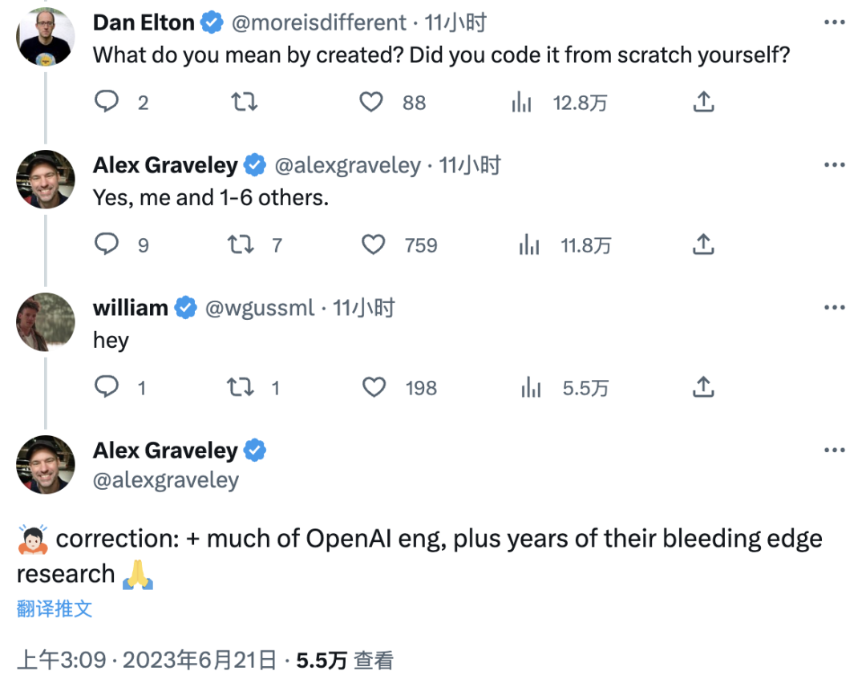Open the @wgussml handle link

(260, 308)
